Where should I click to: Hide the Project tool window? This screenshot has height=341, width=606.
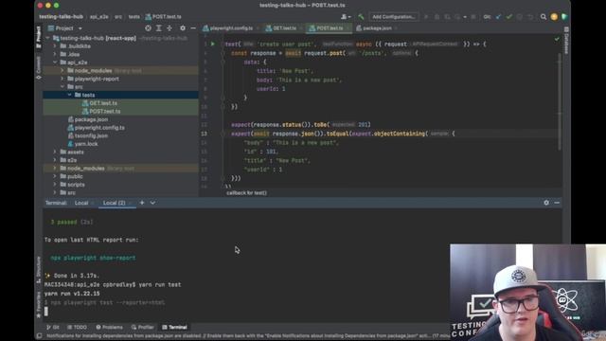coord(193,28)
